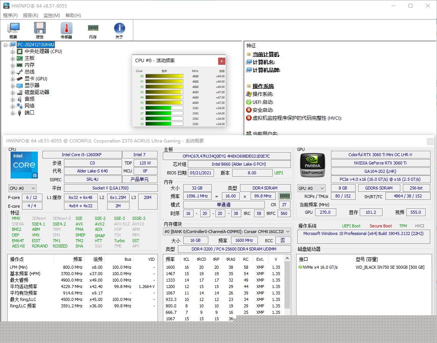
Task: Click the Colorful RTX 3060 Ti Mini OC field
Action: (381, 155)
